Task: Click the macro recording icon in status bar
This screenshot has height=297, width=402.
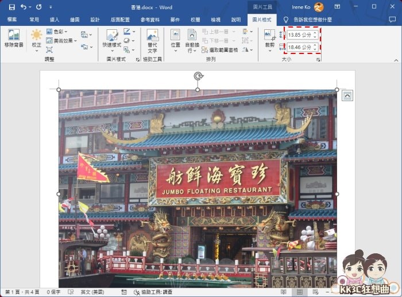Action: tap(124, 292)
